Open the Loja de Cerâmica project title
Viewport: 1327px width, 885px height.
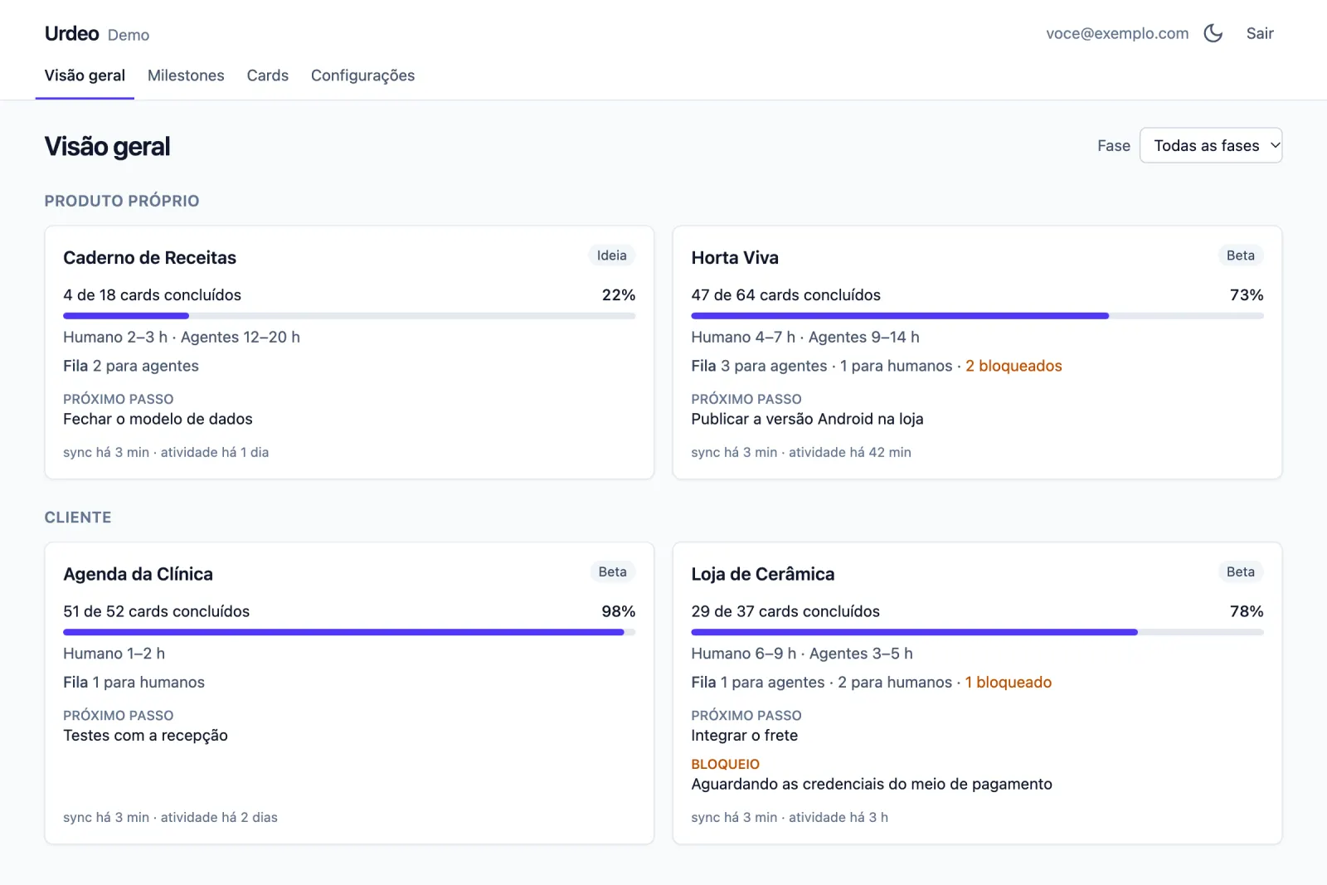[763, 574]
